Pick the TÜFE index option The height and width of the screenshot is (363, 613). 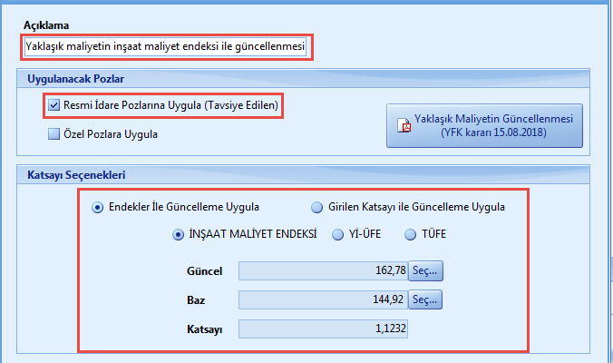point(409,234)
